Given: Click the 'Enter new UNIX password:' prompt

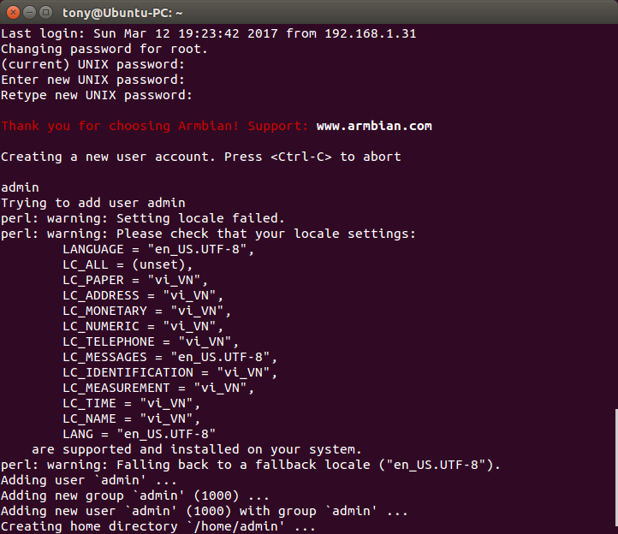Looking at the screenshot, I should 92,80.
